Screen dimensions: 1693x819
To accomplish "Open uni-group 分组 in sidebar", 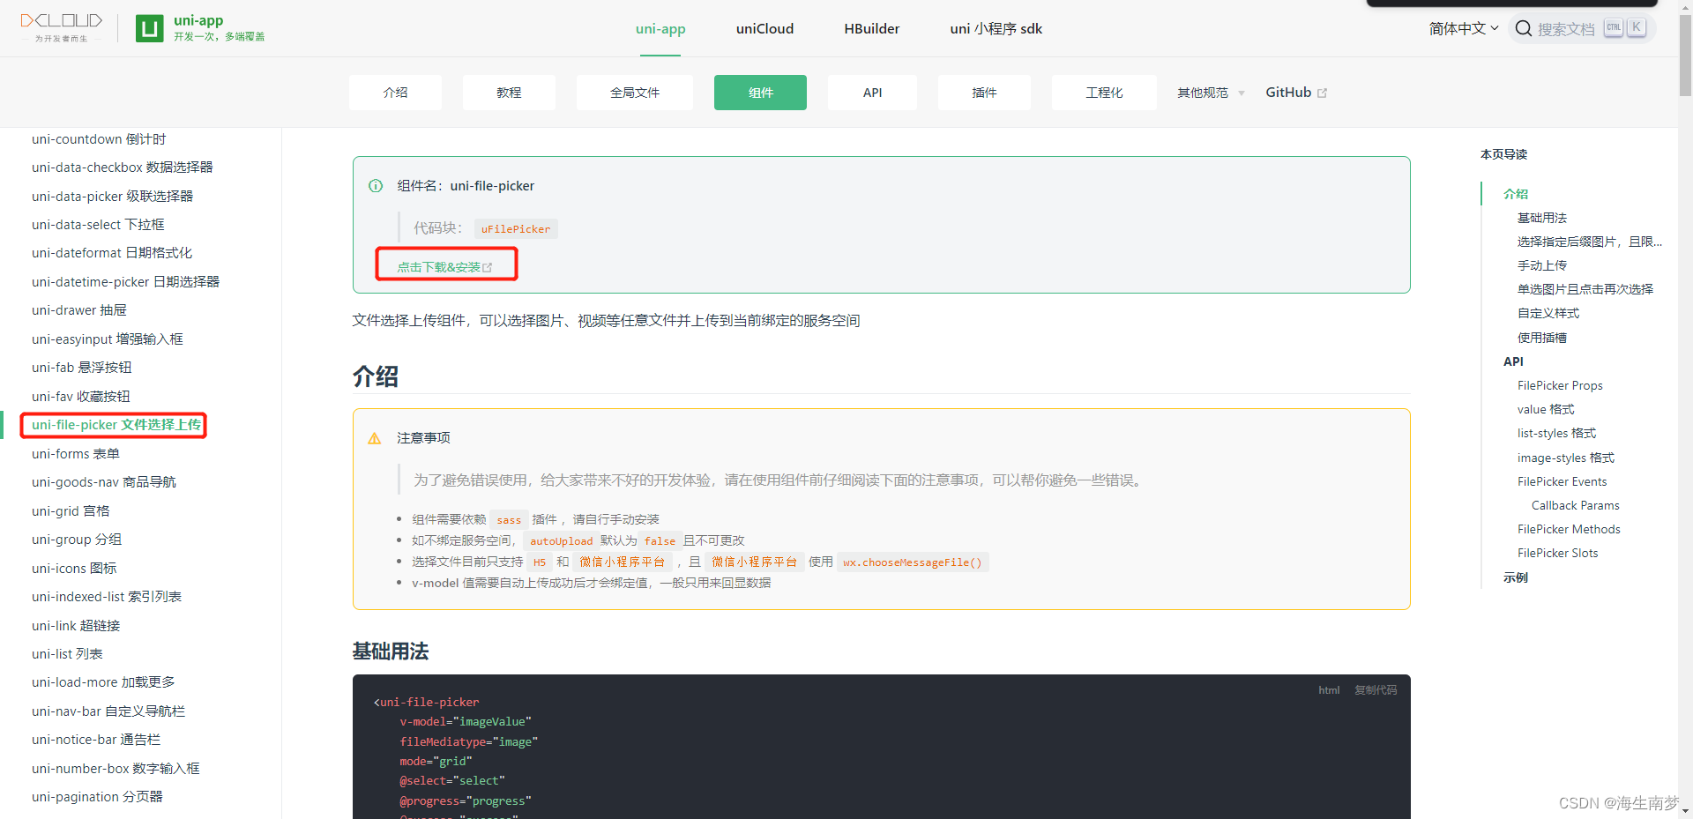I will [x=77, y=540].
